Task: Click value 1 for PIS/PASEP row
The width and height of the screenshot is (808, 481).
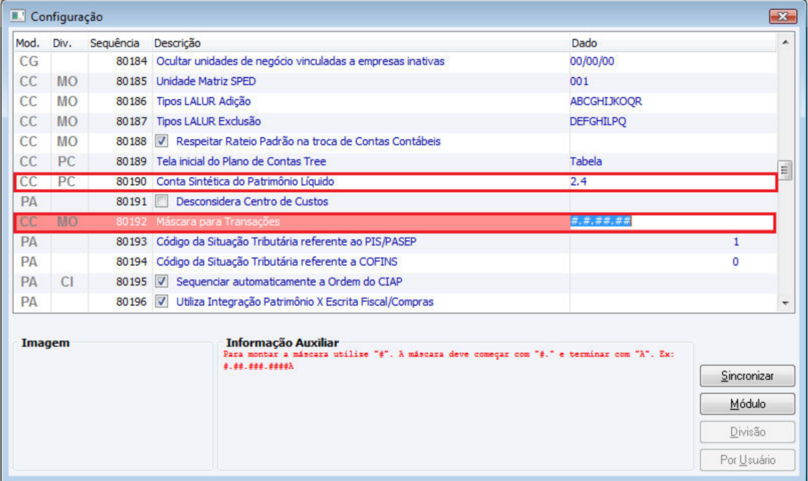Action: (x=736, y=242)
